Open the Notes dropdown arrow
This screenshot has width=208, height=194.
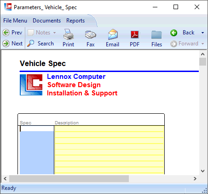(54, 33)
